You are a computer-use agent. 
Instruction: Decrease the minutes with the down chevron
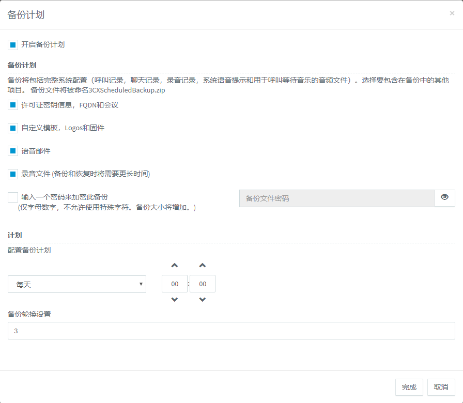click(x=202, y=299)
